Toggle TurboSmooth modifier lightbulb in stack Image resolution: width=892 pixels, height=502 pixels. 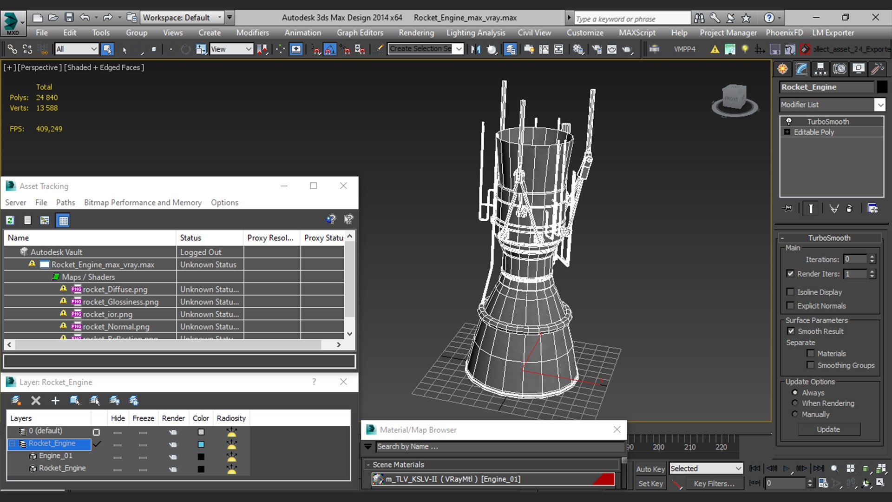[x=789, y=121]
